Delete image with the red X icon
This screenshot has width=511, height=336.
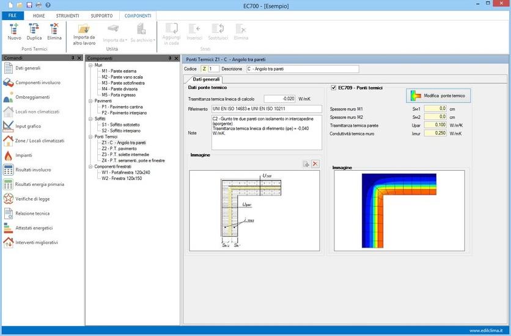coord(315,164)
